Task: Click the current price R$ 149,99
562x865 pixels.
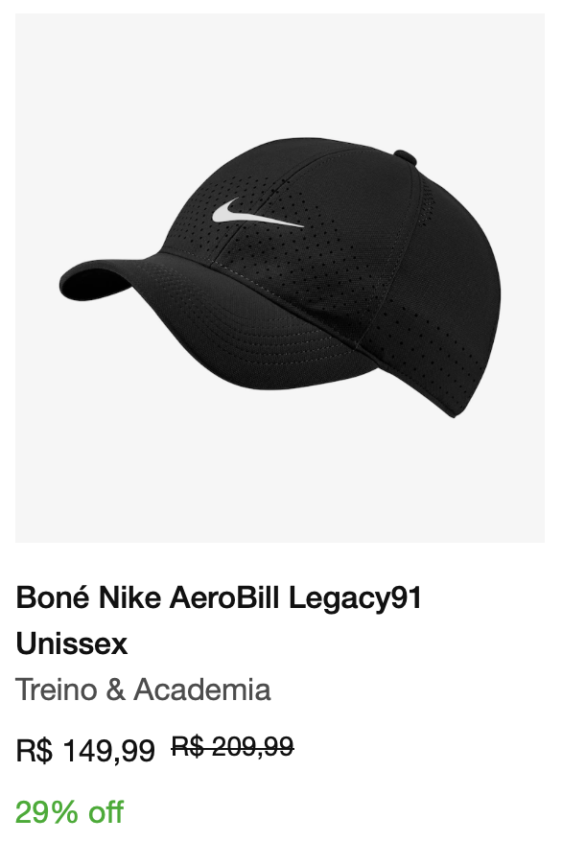Action: click(85, 750)
